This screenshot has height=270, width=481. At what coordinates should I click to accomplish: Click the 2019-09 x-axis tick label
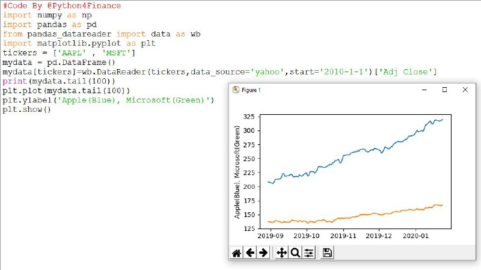[271, 236]
